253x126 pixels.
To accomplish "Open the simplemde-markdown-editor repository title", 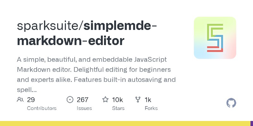I will tap(87, 33).
